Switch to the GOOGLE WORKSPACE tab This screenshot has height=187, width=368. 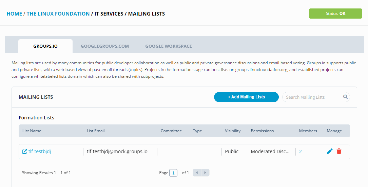click(x=169, y=46)
